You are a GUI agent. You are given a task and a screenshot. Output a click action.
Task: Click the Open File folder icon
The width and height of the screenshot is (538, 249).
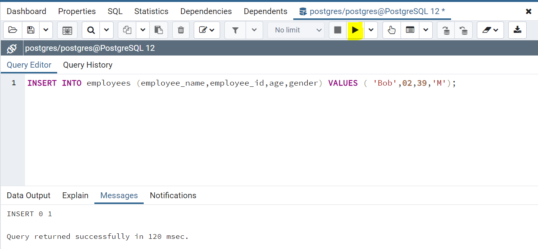pyautogui.click(x=13, y=30)
